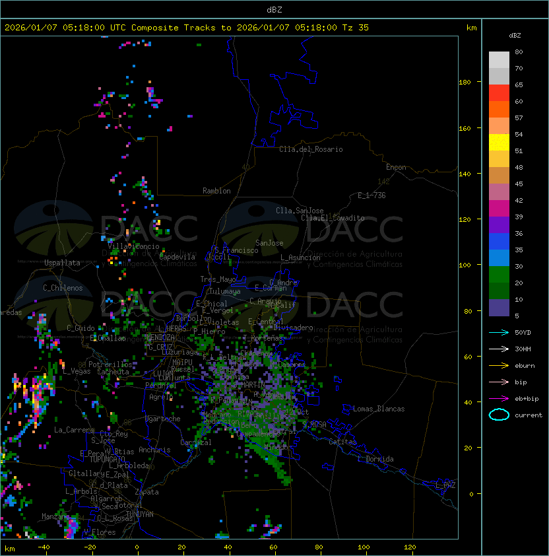Click the 'current' legend label
The width and height of the screenshot is (549, 556).
pos(529,415)
